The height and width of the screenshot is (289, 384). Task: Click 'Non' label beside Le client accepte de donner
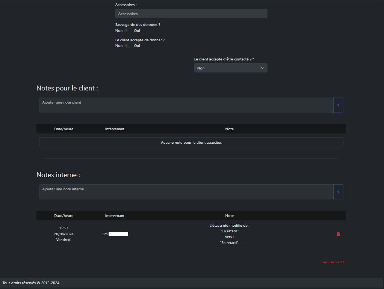click(119, 46)
